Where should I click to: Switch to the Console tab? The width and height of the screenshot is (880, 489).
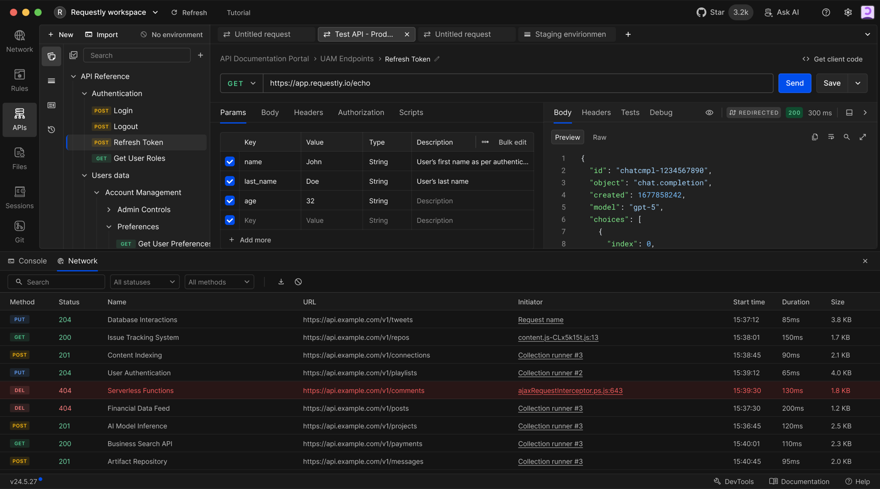28,261
